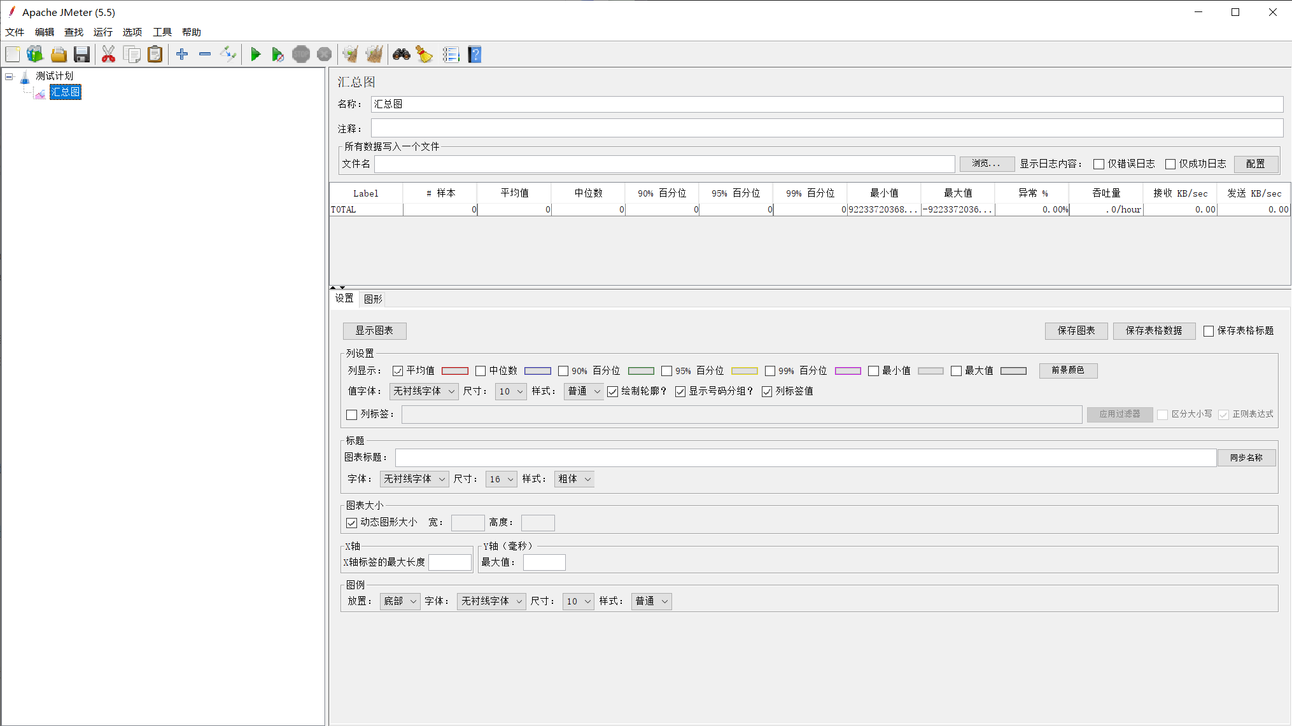The width and height of the screenshot is (1292, 726).
Task: Click the Function Helper list icon
Action: pyautogui.click(x=451, y=55)
